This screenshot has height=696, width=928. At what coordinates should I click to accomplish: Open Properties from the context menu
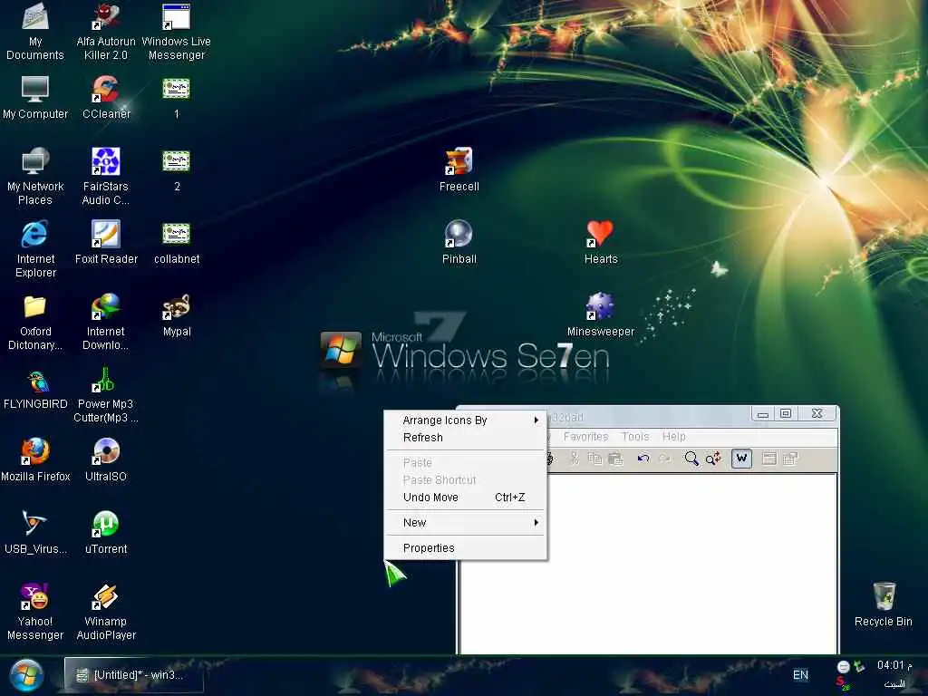coord(465,548)
